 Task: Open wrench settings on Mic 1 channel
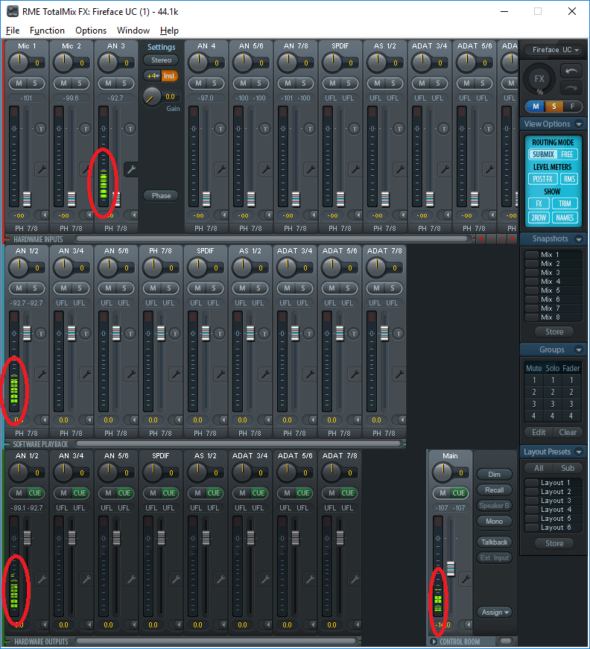41,169
